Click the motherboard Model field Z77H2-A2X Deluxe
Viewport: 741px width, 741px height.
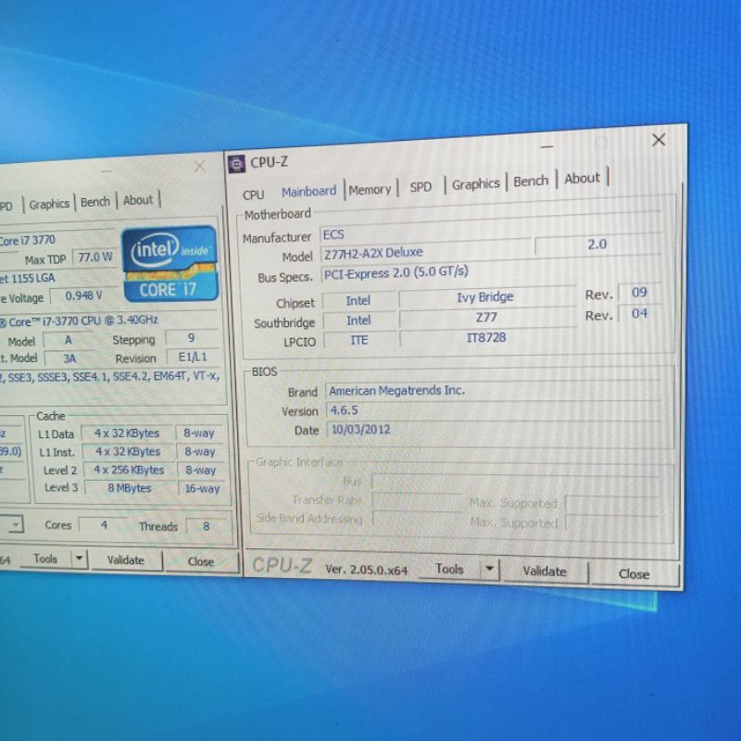[x=426, y=253]
